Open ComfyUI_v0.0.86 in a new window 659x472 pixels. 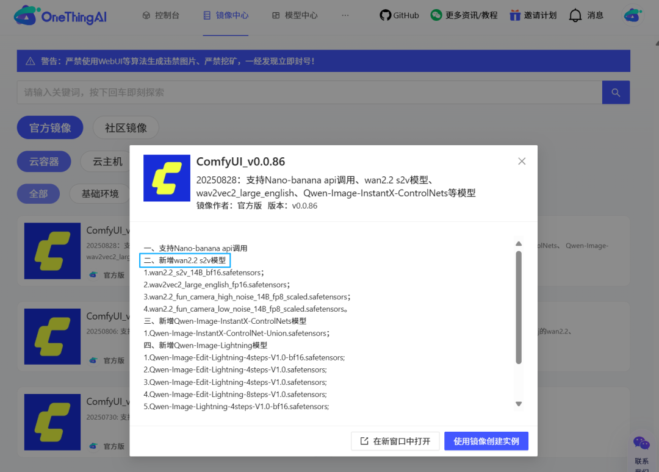[395, 441]
